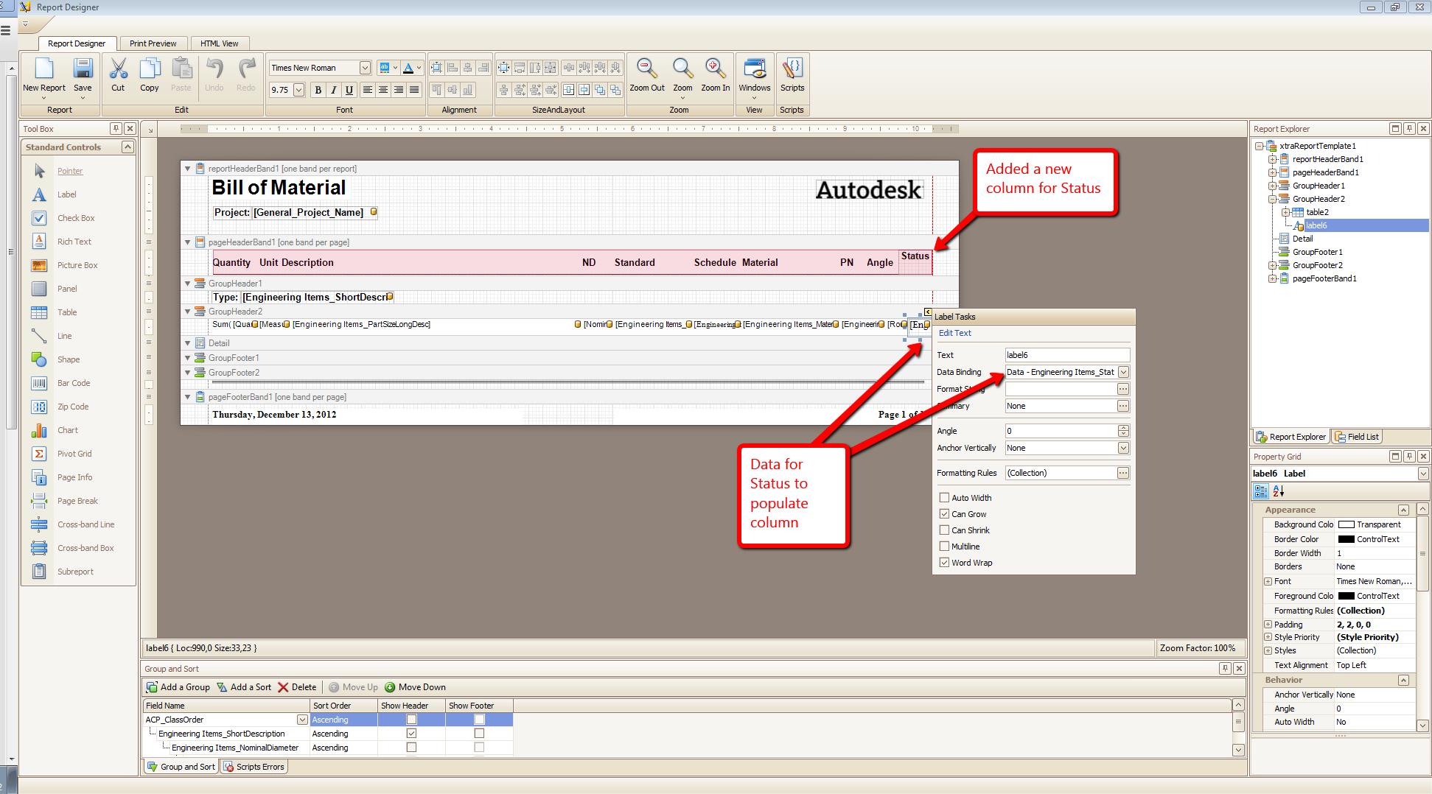
Task: Enable Word Wrap for label6
Action: pyautogui.click(x=944, y=562)
